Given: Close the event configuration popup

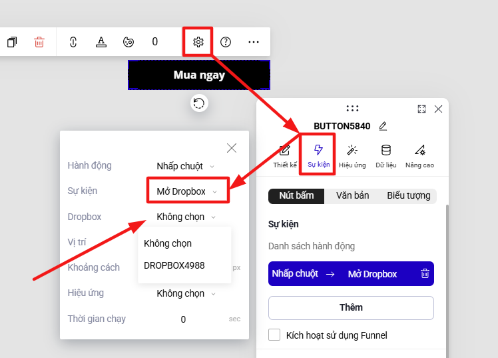Looking at the screenshot, I should click(x=232, y=148).
